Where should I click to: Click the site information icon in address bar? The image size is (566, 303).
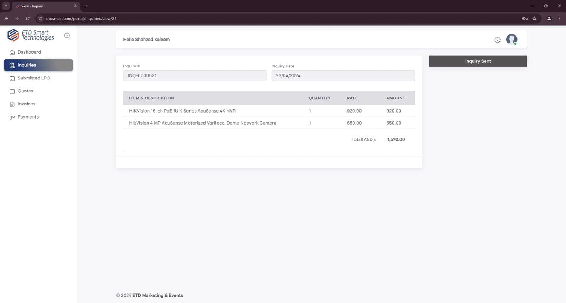(x=40, y=18)
